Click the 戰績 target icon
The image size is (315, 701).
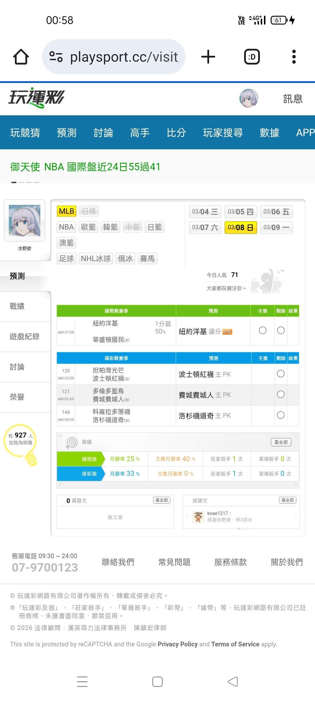[x=71, y=443]
